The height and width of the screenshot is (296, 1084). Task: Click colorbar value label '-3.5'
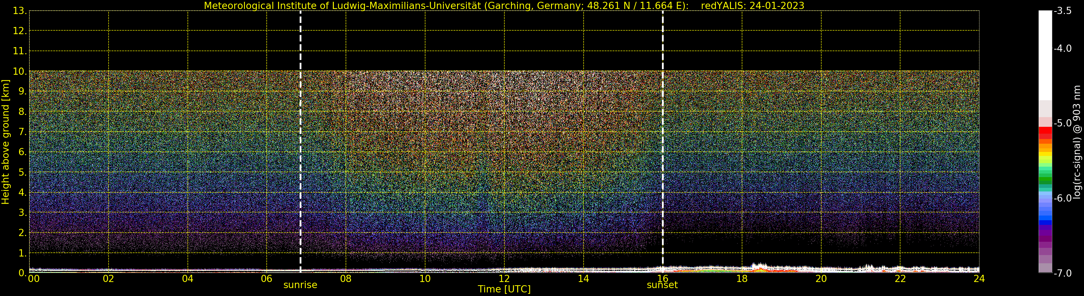pyautogui.click(x=1062, y=11)
